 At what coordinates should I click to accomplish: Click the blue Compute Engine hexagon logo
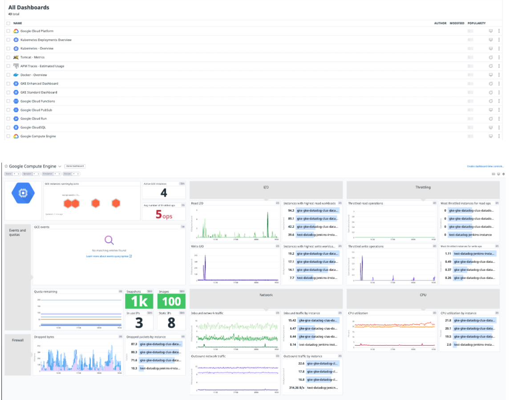[23, 192]
